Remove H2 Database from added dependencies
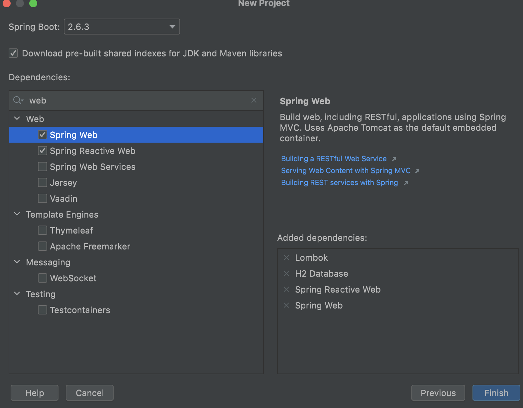 coord(286,273)
